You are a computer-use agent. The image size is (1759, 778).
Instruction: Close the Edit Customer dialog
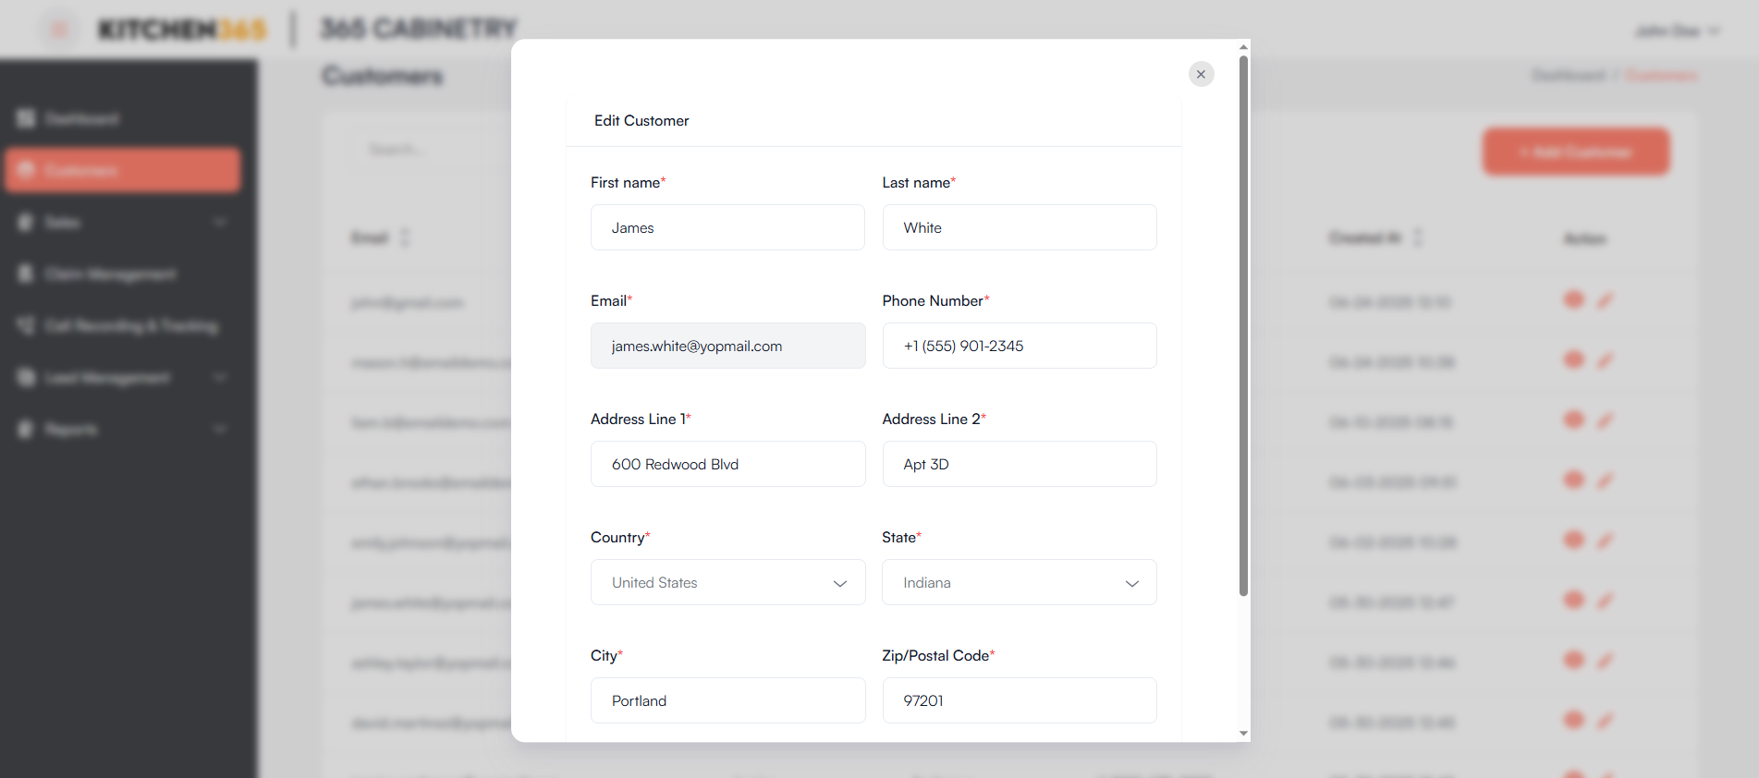(1201, 74)
